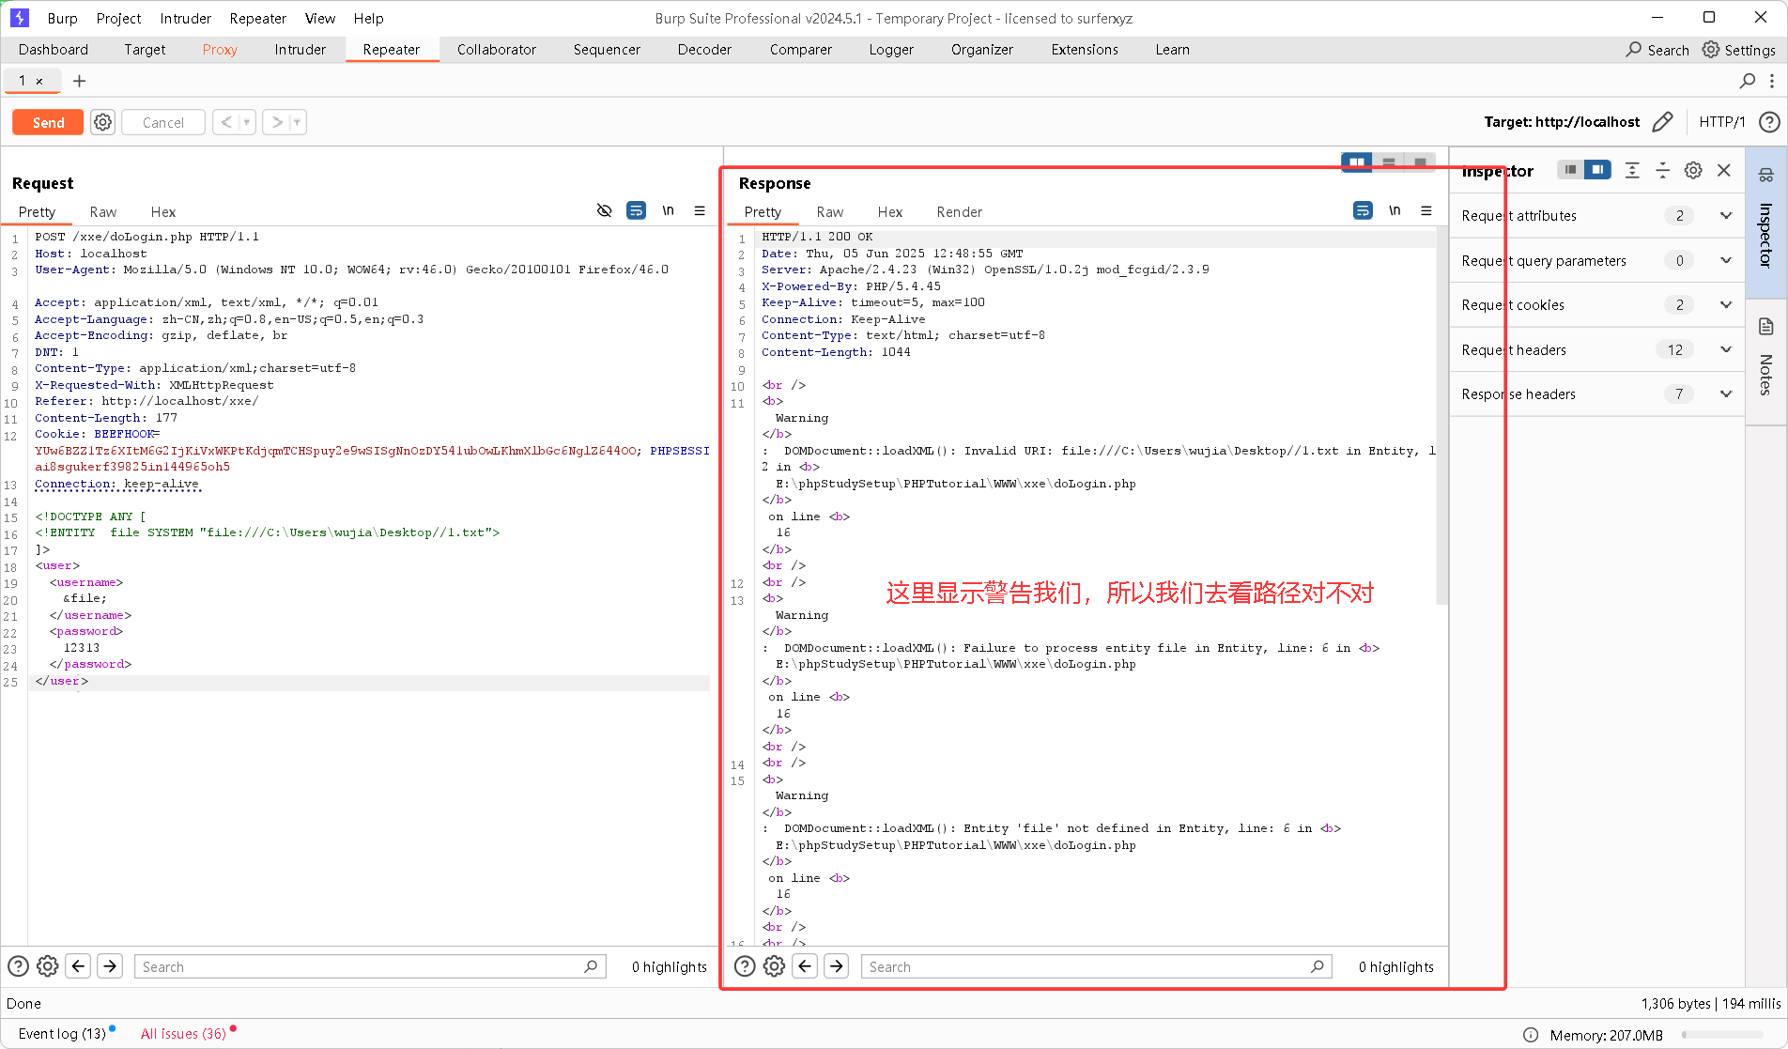Go to next request in history
This screenshot has height=1049, width=1788.
click(x=277, y=122)
